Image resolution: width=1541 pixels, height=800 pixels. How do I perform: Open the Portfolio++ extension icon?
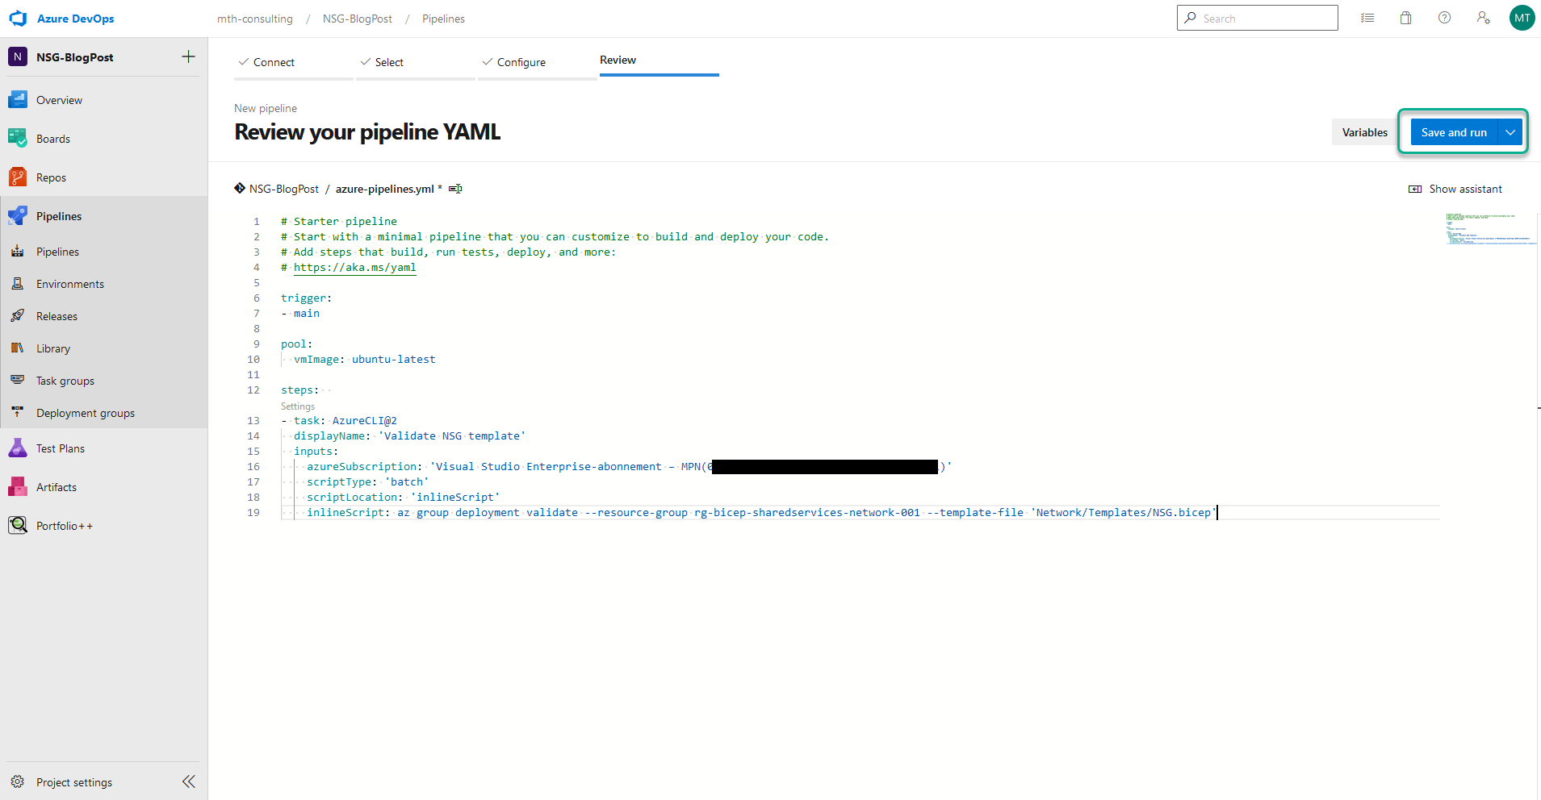18,525
